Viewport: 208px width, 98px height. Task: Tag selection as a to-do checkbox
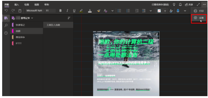pos(159,11)
